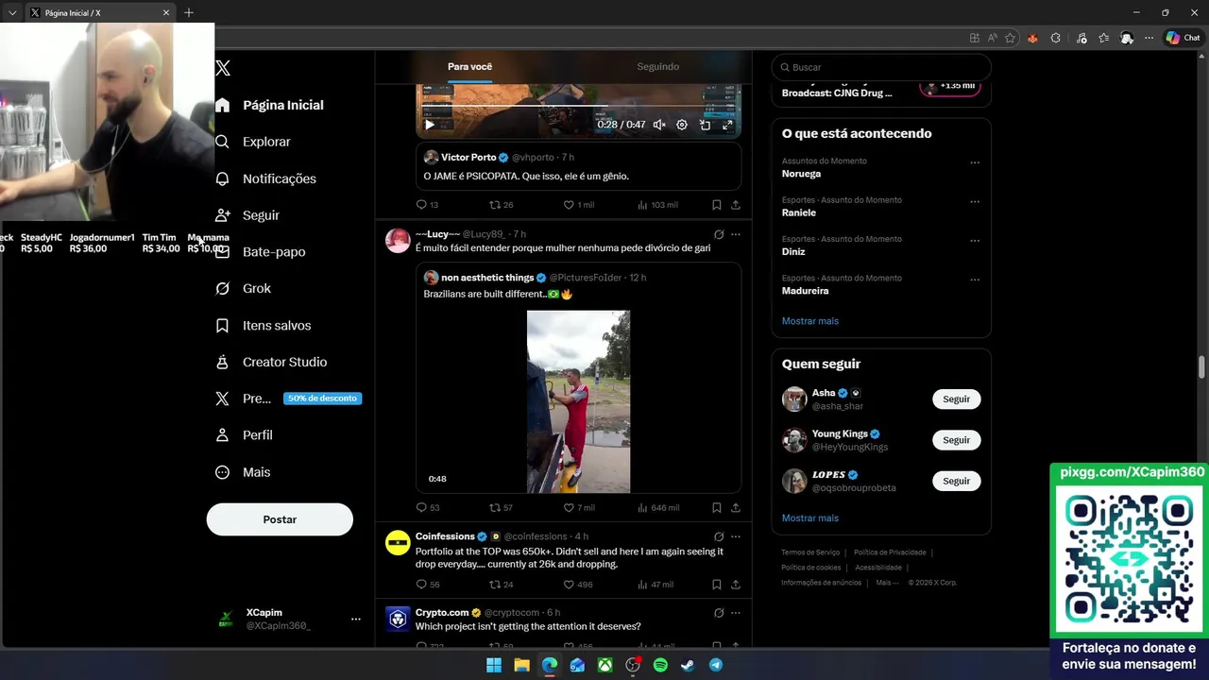The height and width of the screenshot is (680, 1209).
Task: Like the post with 1 mil likes
Action: 579,204
